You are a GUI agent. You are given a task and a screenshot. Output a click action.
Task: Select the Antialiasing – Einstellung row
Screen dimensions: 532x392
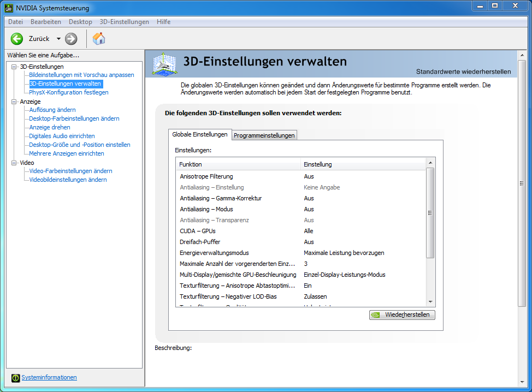click(x=301, y=187)
